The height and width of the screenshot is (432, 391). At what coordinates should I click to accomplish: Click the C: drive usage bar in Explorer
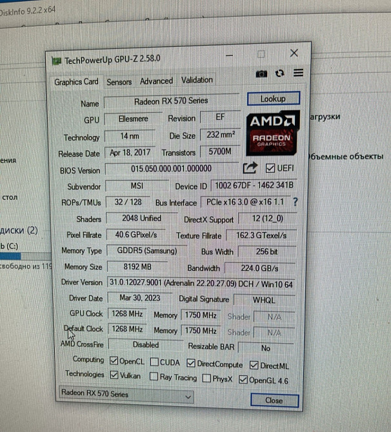(x=26, y=257)
